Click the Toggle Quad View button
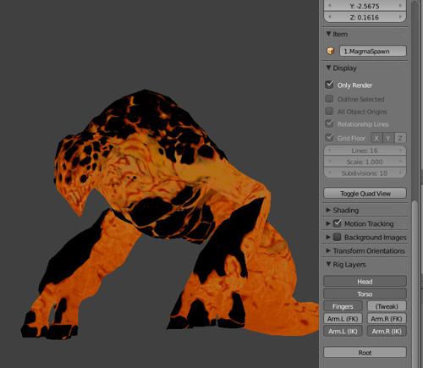423x368 pixels. pyautogui.click(x=365, y=194)
